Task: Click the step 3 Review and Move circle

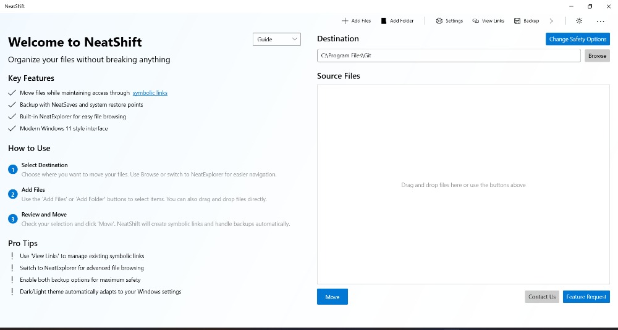Action: (13, 219)
